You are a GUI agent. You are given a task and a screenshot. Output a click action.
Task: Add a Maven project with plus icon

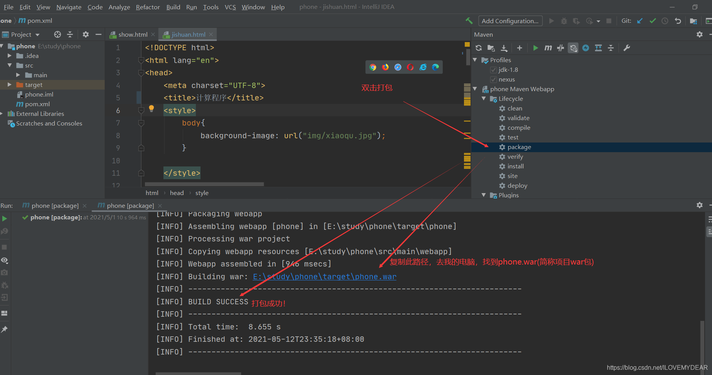pos(520,48)
